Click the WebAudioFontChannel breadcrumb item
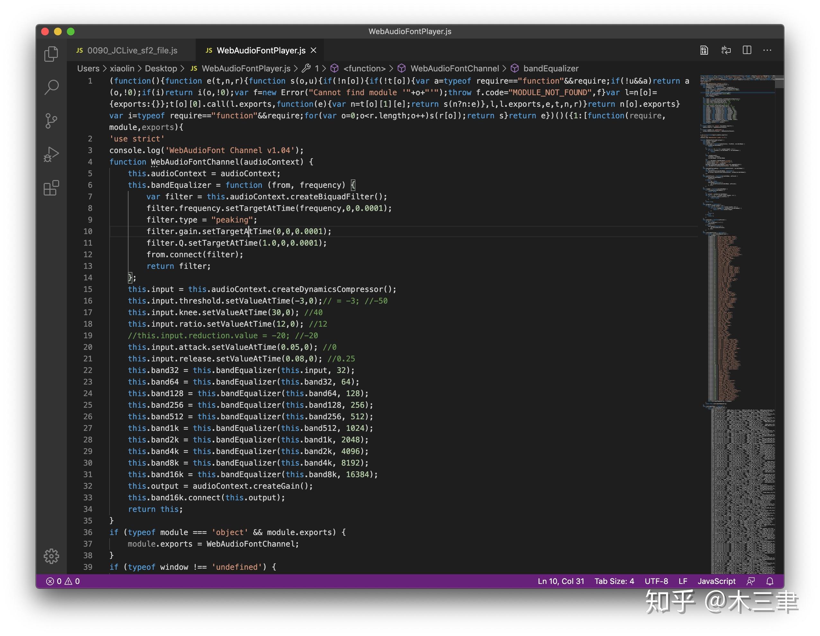 click(x=454, y=68)
